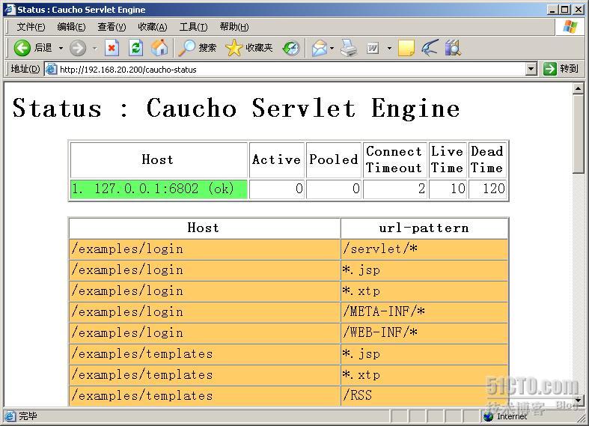This screenshot has width=589, height=426.
Task: Open the 收藏(A) menu
Action: pyautogui.click(x=152, y=27)
